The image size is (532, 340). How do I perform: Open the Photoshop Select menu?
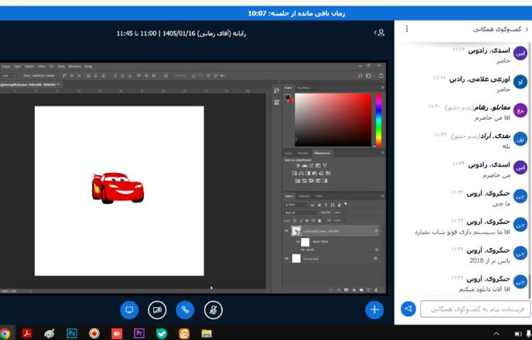tap(30, 67)
